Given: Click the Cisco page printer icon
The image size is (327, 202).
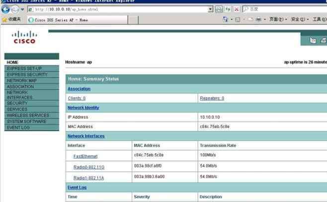Looking at the screenshot, I should tap(324, 40).
